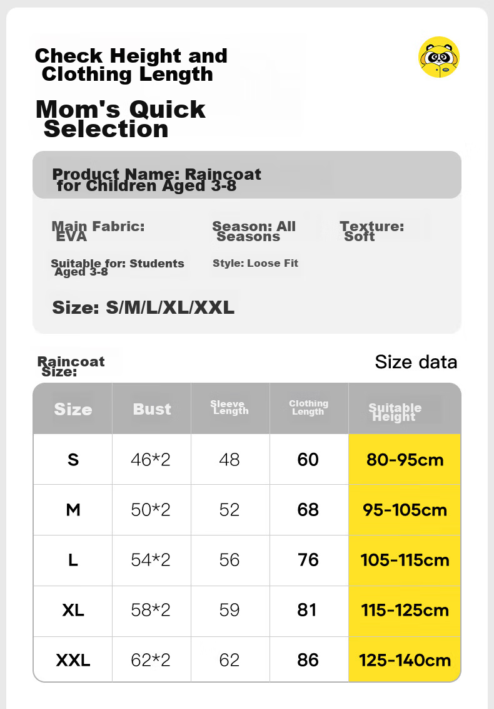Click the Product Name Raincoat banner

pyautogui.click(x=247, y=175)
